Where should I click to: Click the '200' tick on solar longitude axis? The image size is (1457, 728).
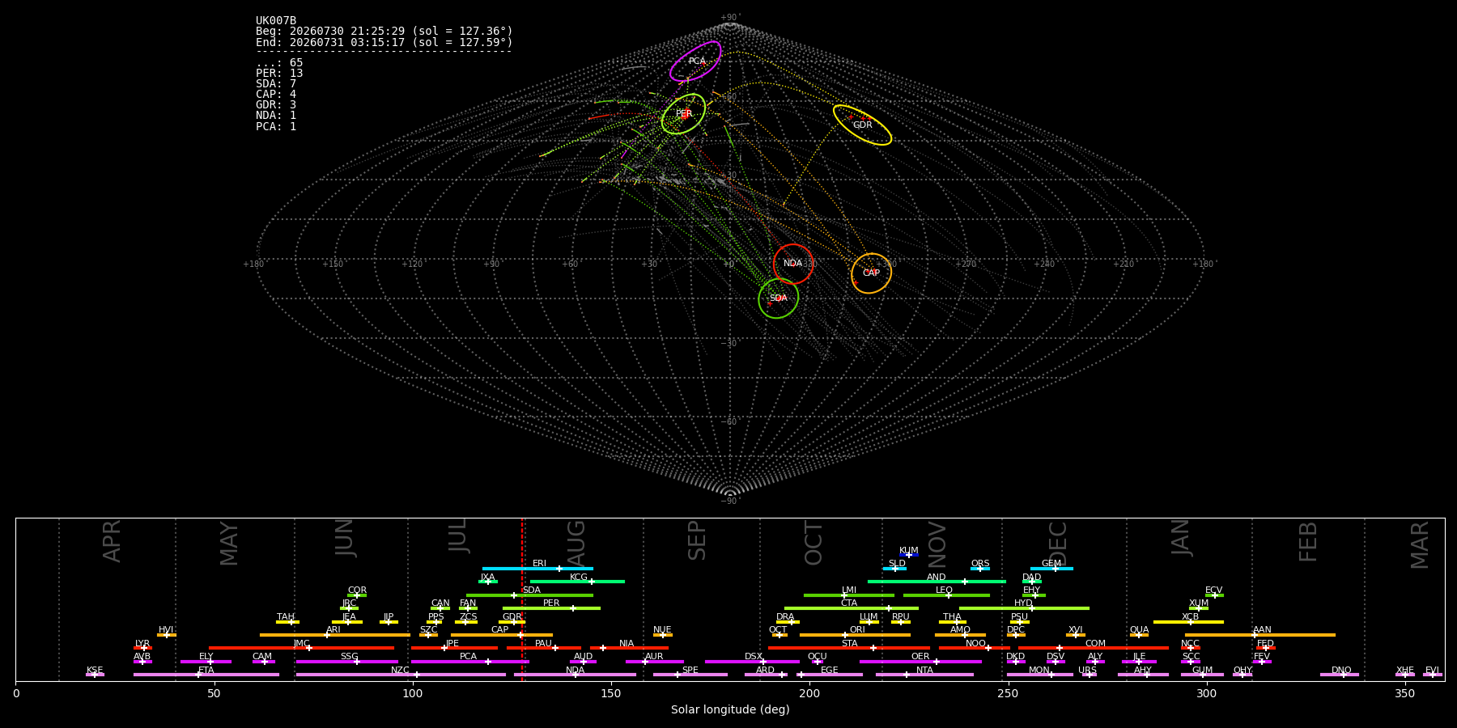coord(809,694)
